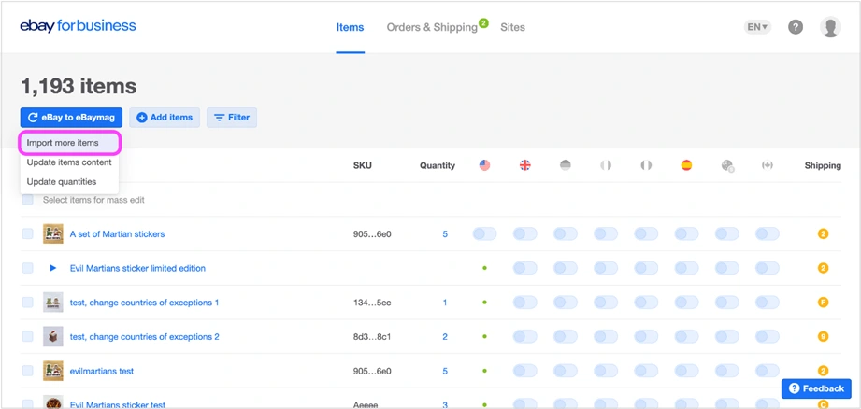Screen dimensions: 861x409
Task: Go to the Sites tab
Action: 512,27
